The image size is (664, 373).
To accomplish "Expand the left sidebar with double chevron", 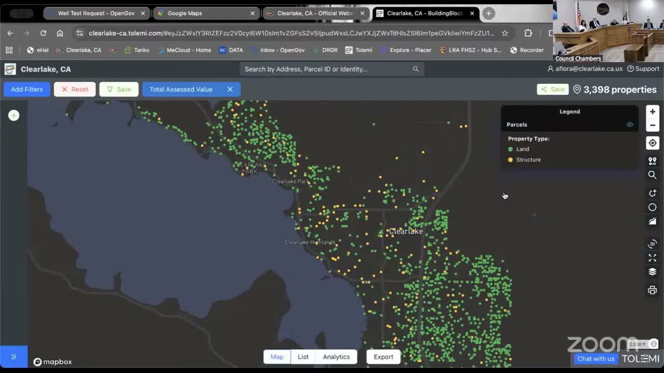I will click(x=14, y=356).
